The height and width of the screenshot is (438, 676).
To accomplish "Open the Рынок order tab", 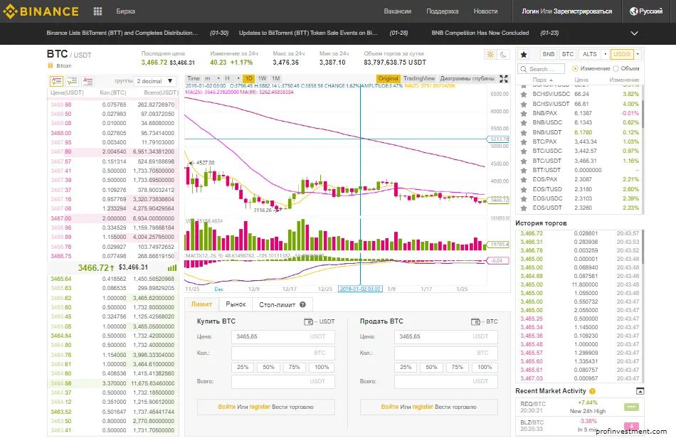I will (x=236, y=304).
